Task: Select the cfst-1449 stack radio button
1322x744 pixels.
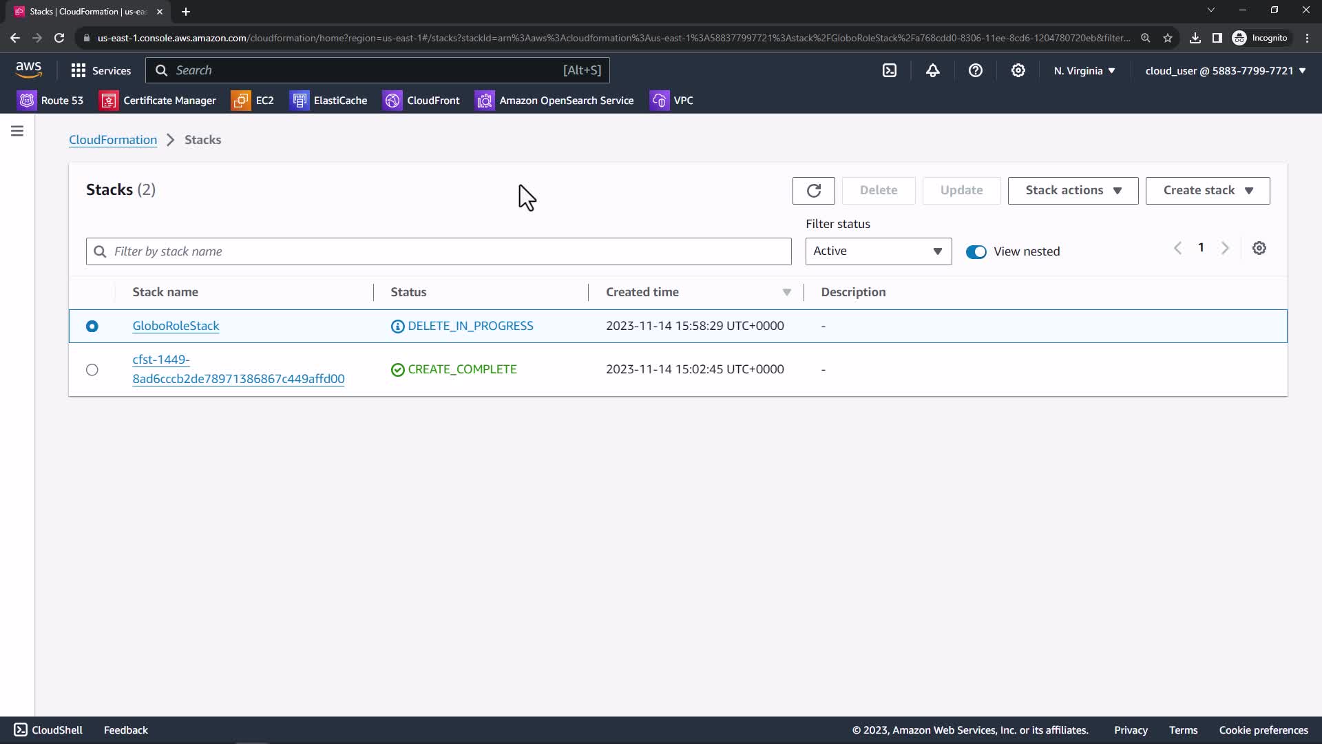Action: pyautogui.click(x=92, y=370)
